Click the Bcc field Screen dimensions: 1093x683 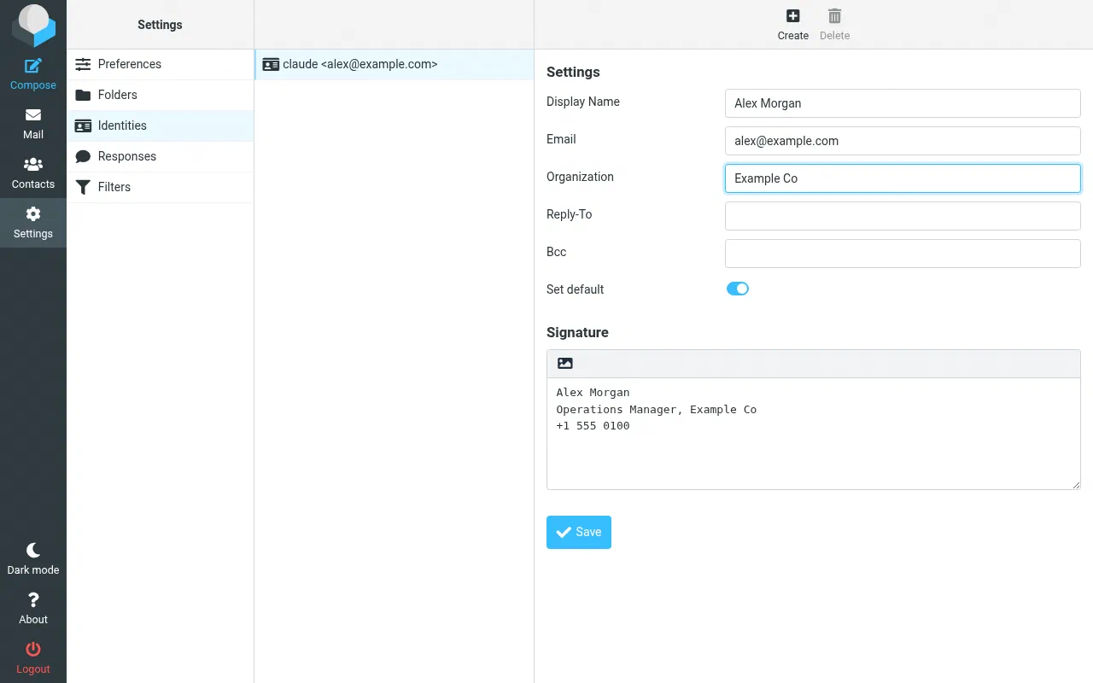pos(903,254)
